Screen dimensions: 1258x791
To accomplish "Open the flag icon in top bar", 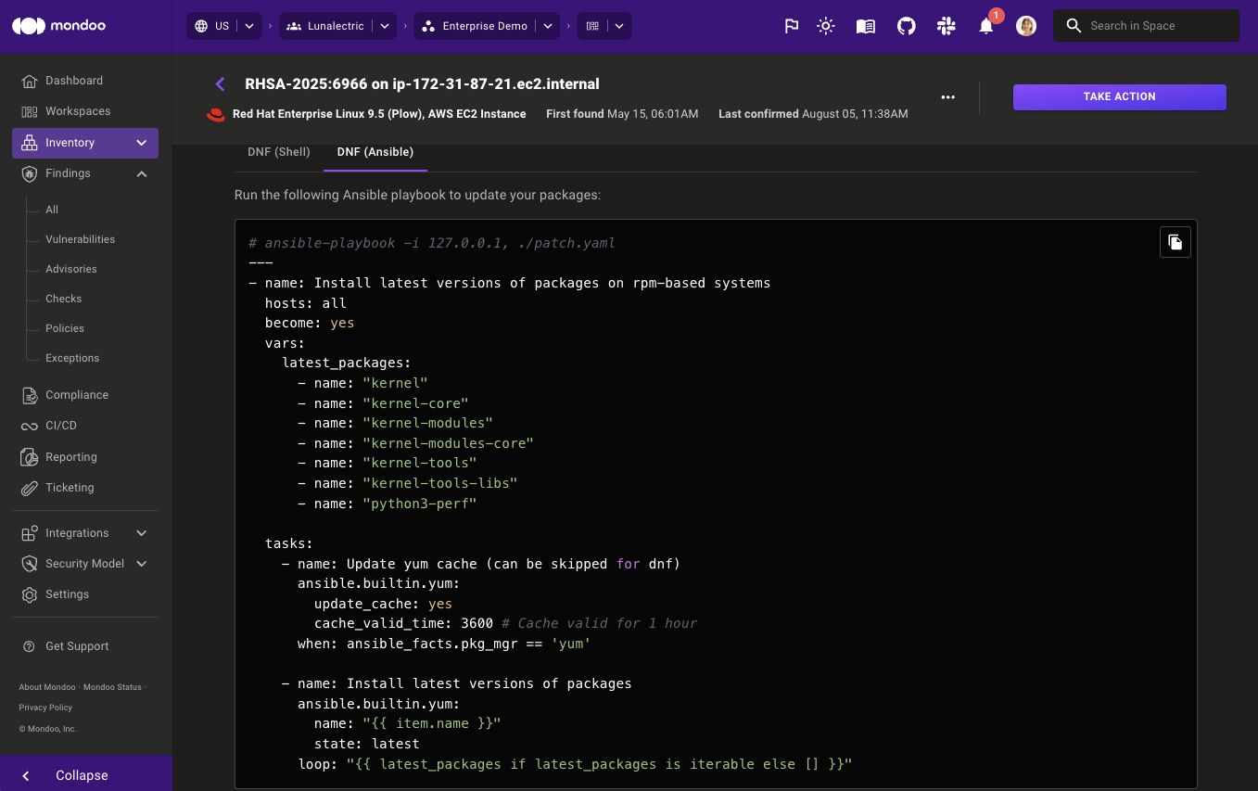I will coord(792,26).
